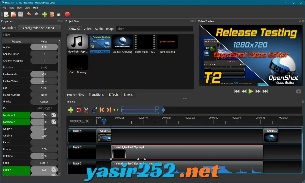The width and height of the screenshot is (305, 183).
Task: Center the timeline on the playhead
Action: click(116, 110)
